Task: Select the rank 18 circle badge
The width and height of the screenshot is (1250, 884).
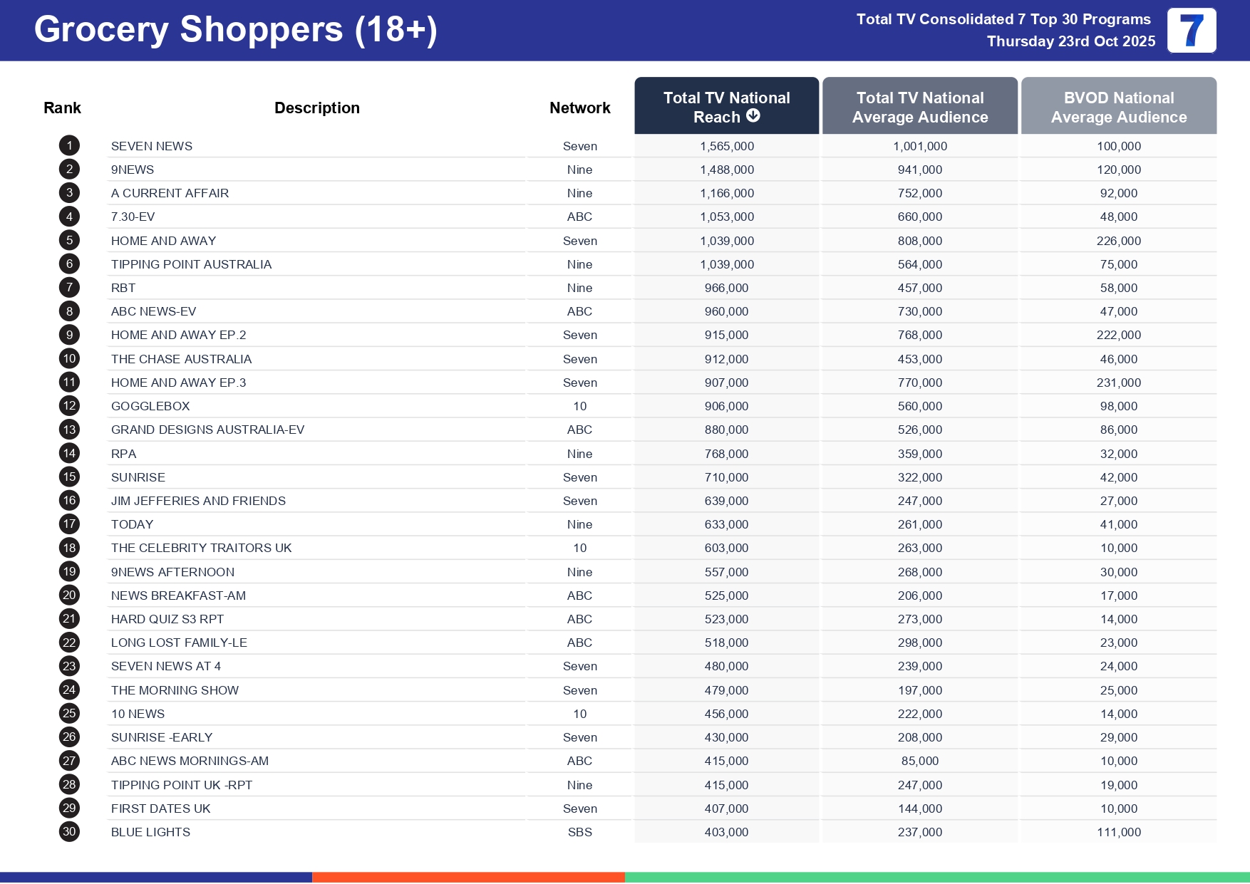Action: point(69,548)
